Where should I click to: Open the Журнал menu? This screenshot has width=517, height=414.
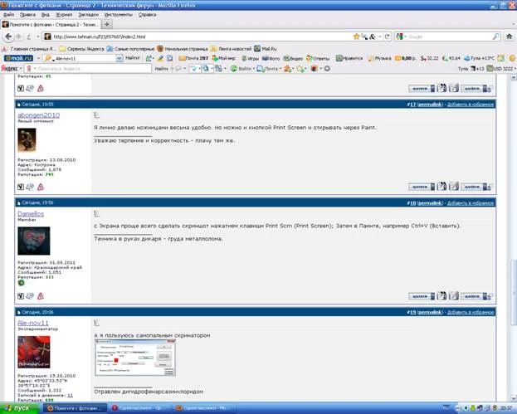tap(64, 15)
